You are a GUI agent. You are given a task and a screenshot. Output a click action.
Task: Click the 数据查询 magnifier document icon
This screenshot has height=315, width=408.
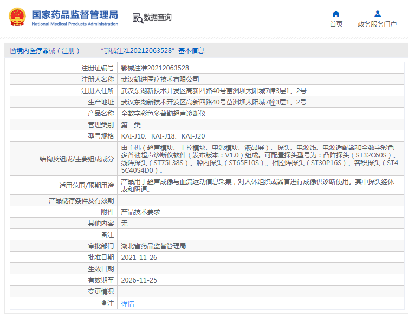(137, 18)
